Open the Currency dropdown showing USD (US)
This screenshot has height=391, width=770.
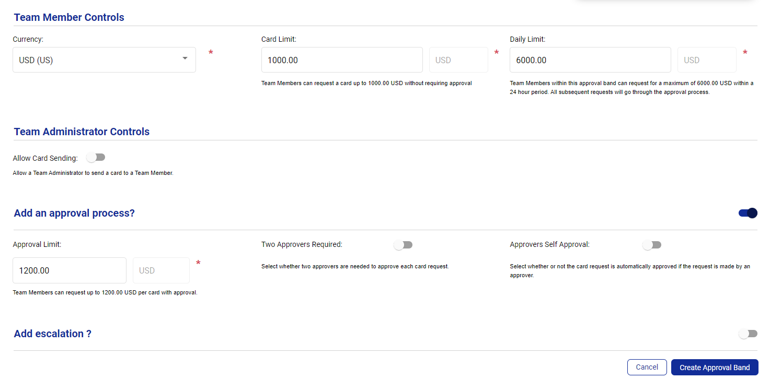pos(104,60)
